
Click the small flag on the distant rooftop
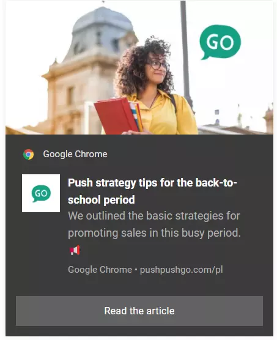[x=216, y=112]
